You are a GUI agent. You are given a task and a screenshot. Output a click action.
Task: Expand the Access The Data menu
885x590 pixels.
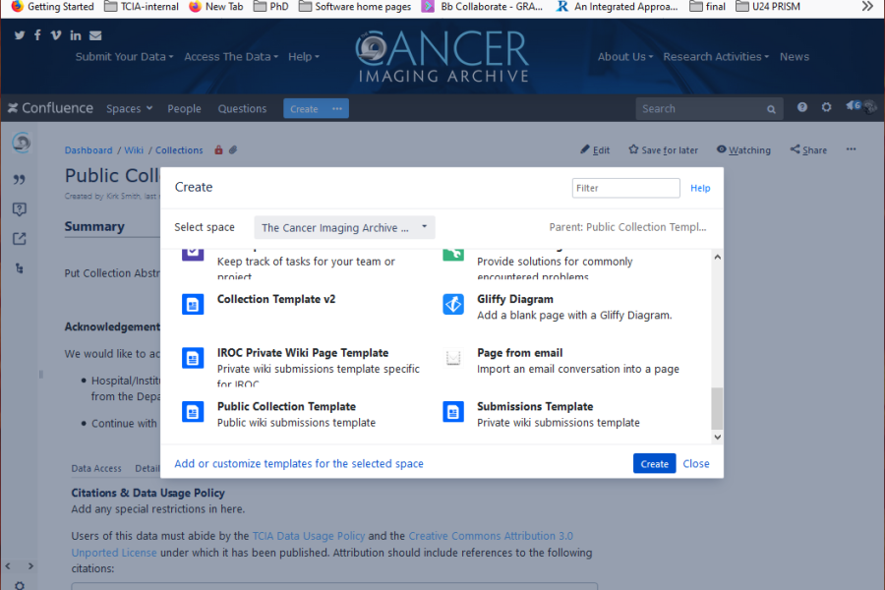point(231,56)
